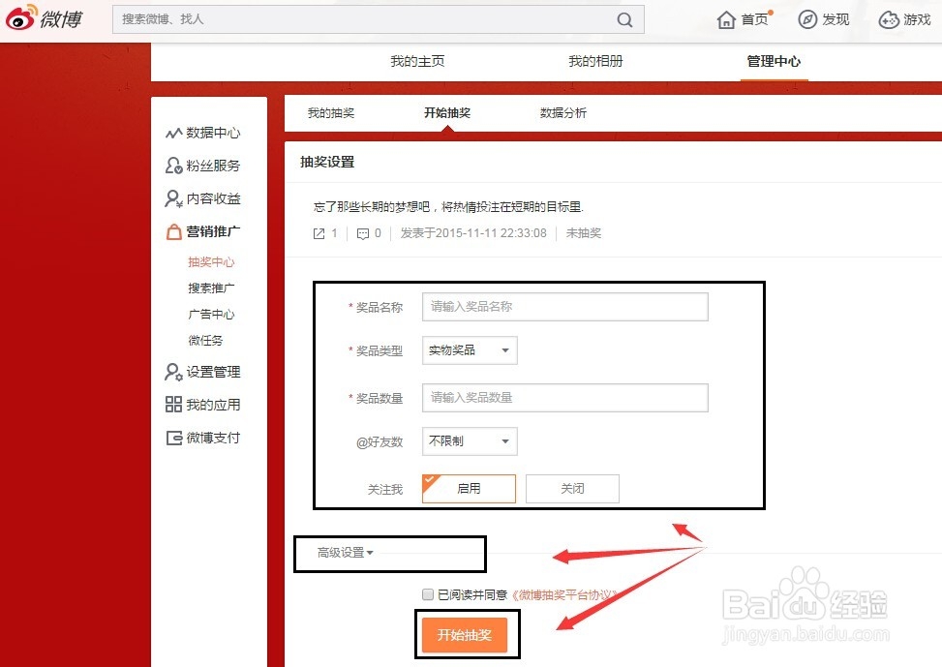Viewport: 942px width, 667px height.
Task: Tick the 已阅读并同意 agreement checkbox
Action: coord(428,594)
